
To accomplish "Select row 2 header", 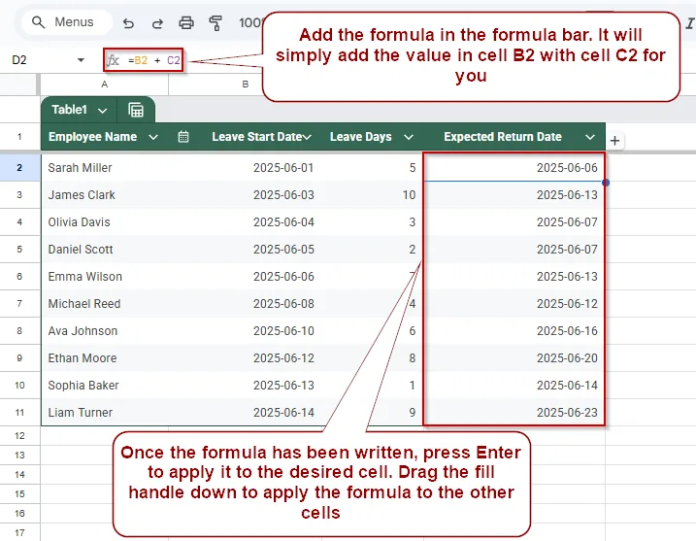I will 19,167.
